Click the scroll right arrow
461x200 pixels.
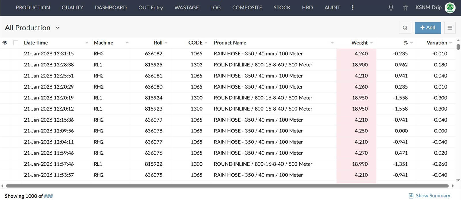[x=453, y=186]
